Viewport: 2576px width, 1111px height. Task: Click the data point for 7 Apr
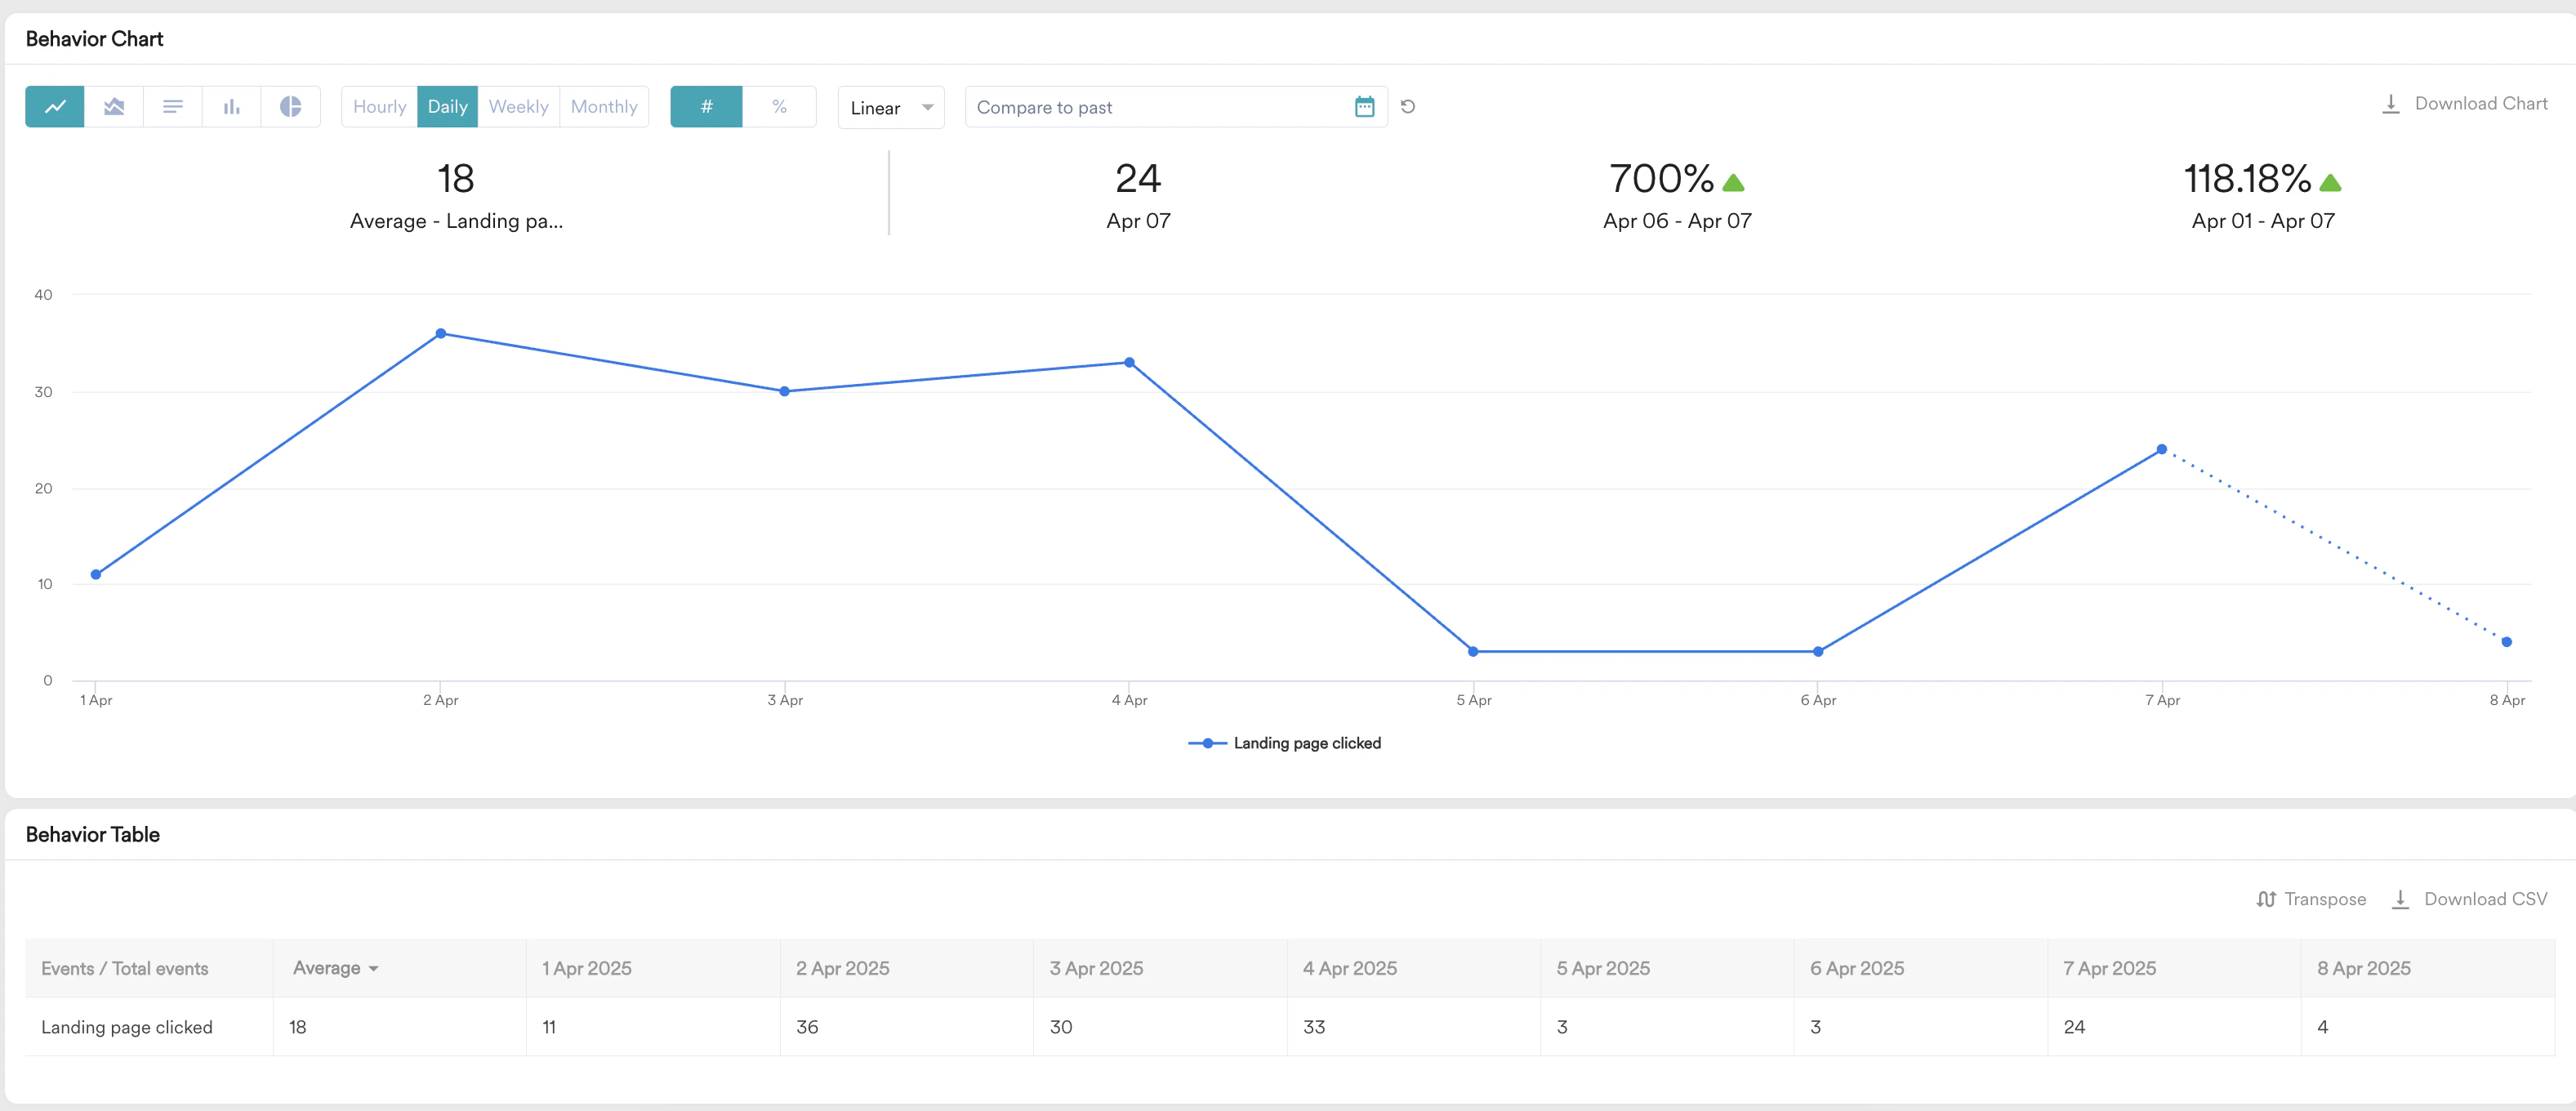click(2162, 449)
